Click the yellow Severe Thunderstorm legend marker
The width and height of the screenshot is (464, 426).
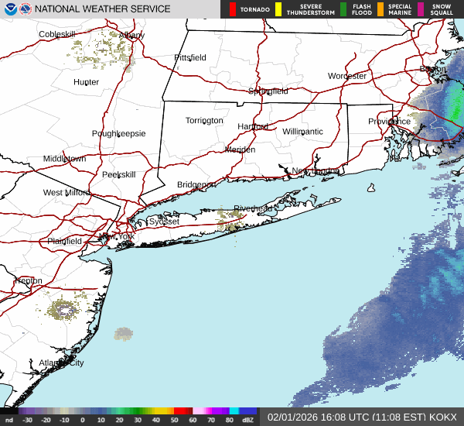278,9
